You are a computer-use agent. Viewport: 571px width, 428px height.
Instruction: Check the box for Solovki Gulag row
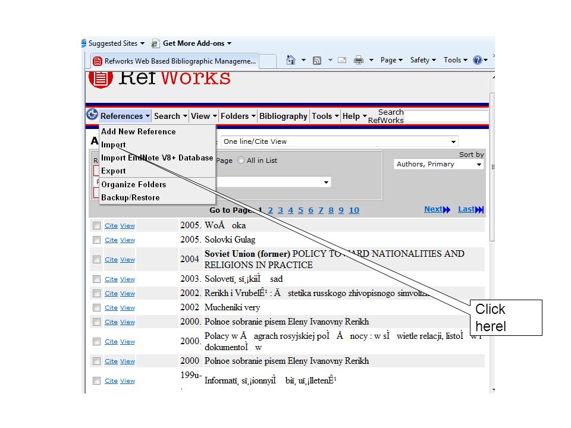pyautogui.click(x=96, y=240)
